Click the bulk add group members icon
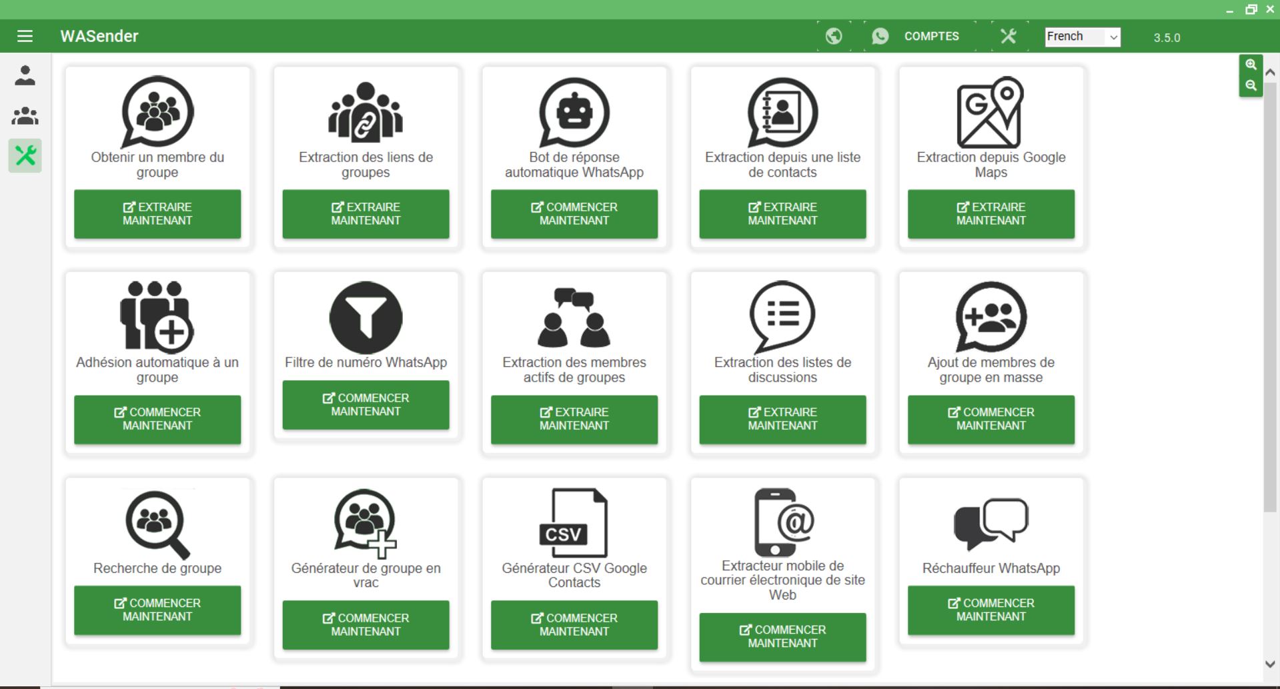 coord(991,317)
